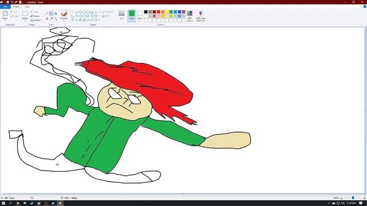Choose the Line shape in Shapes gallery
The image size is (367, 206).
73,12
